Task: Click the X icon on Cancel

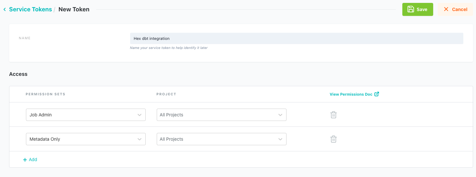Action: click(x=446, y=9)
